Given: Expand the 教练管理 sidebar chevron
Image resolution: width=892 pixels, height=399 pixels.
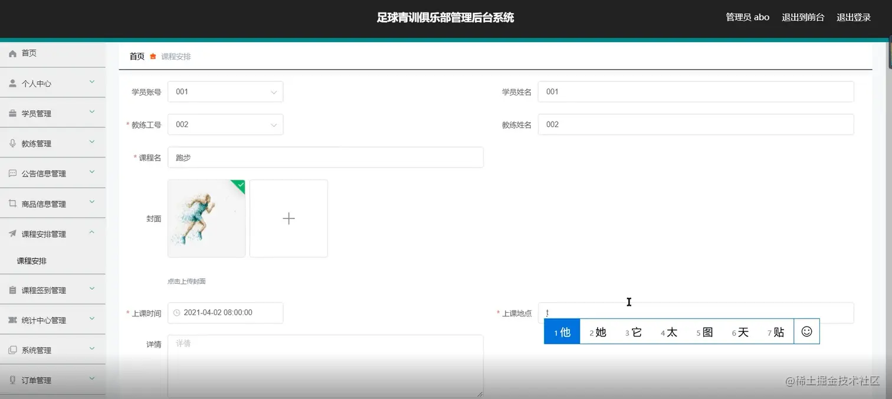Looking at the screenshot, I should click(x=92, y=142).
